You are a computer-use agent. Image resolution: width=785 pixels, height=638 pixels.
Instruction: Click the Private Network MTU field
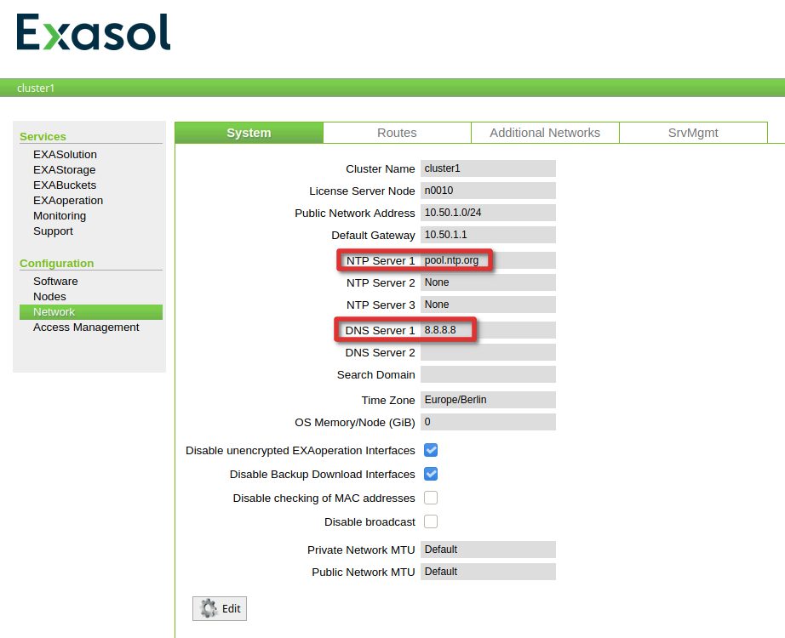488,550
